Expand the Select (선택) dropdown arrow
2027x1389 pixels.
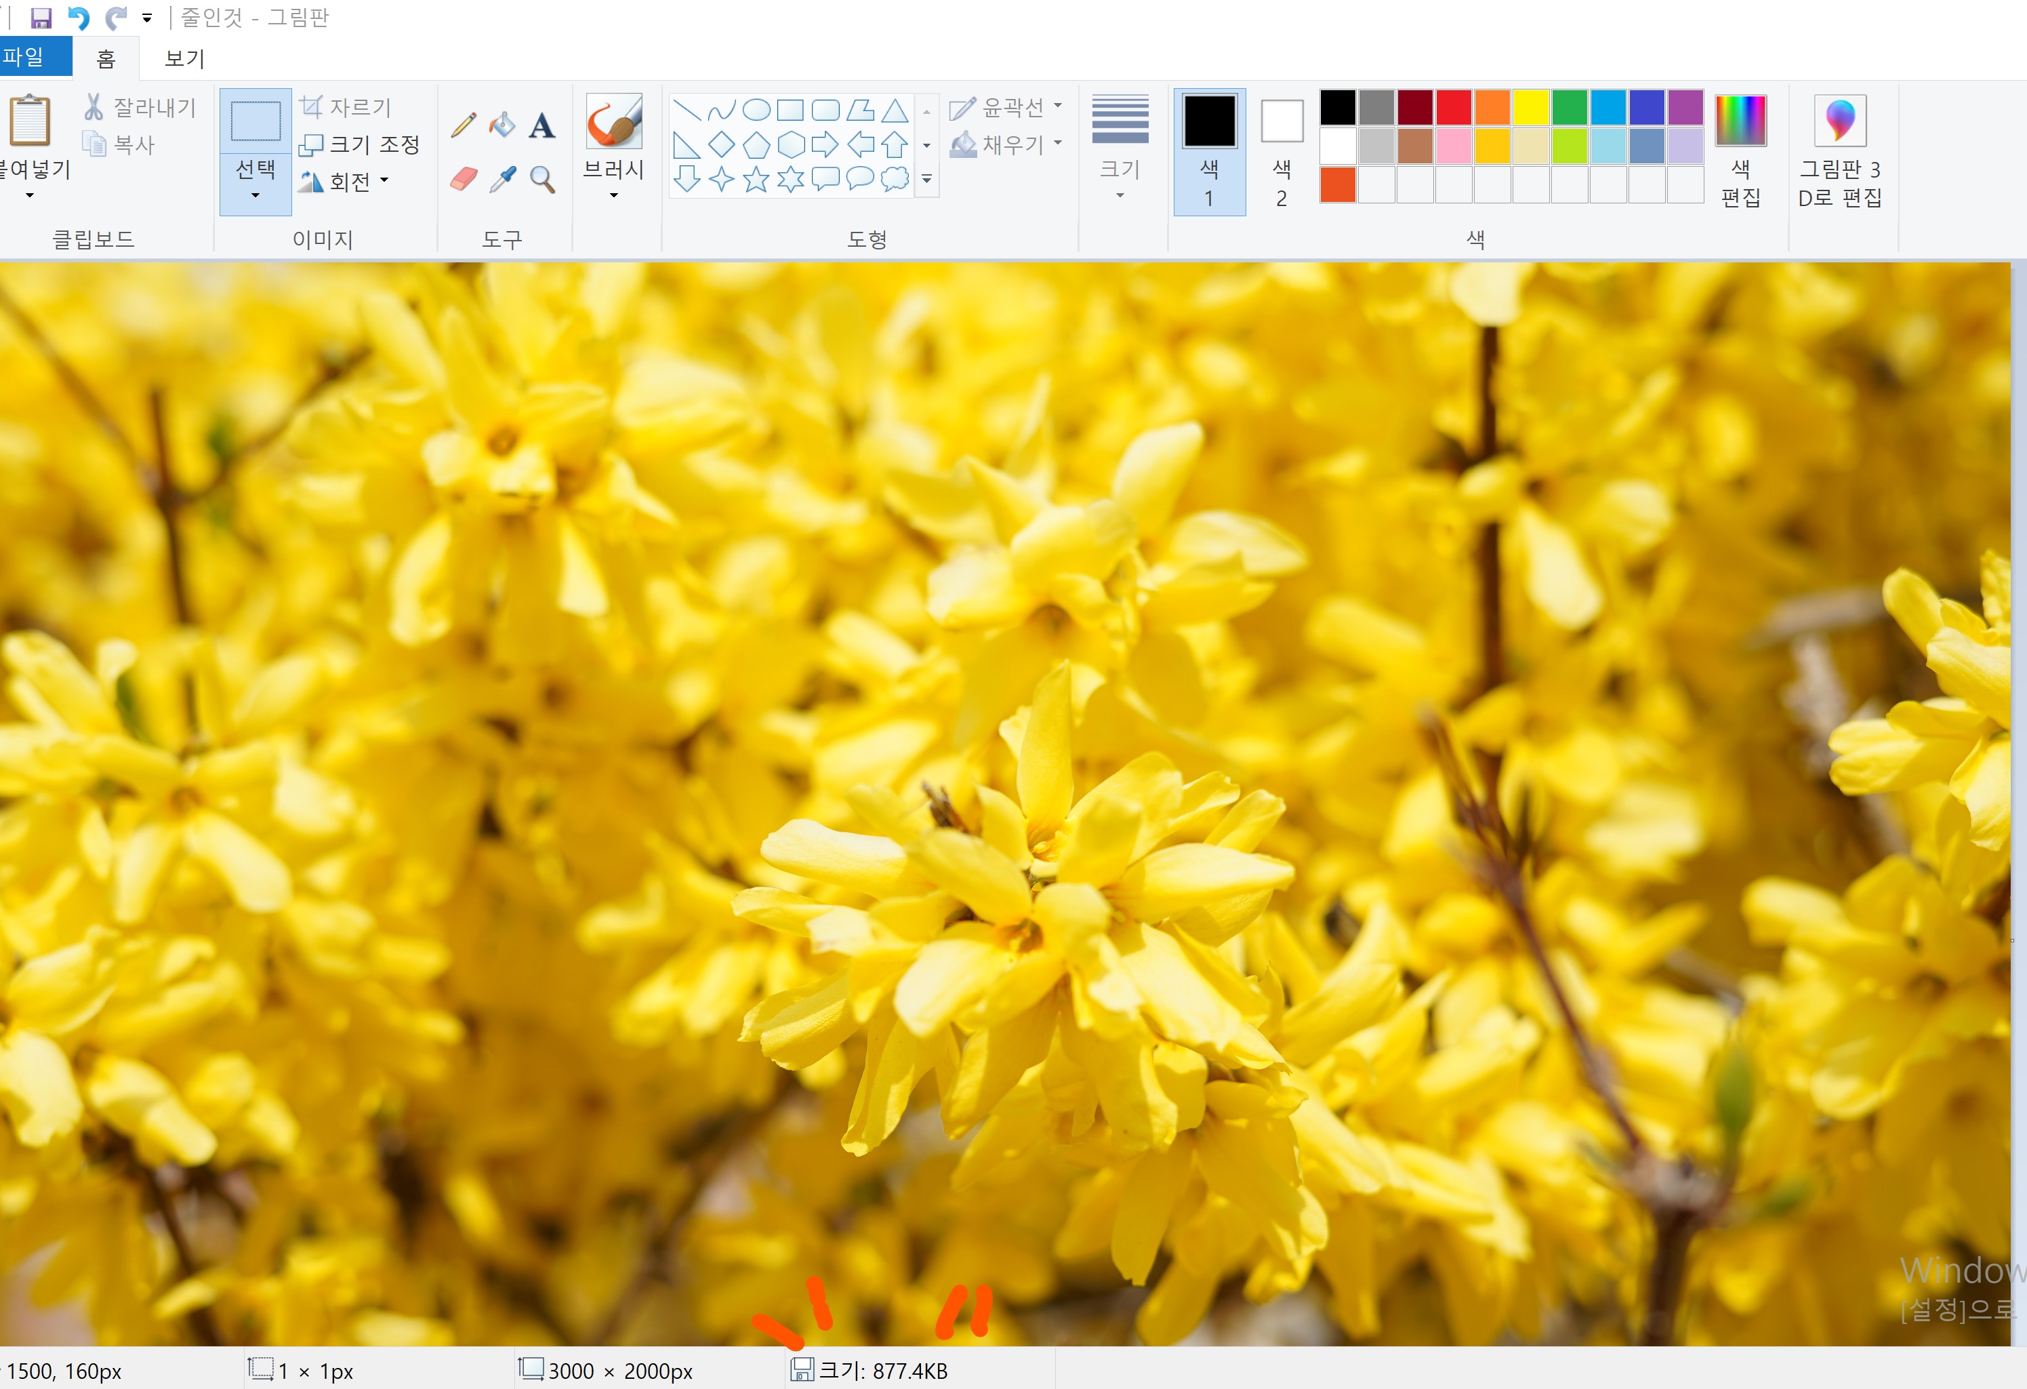[255, 195]
